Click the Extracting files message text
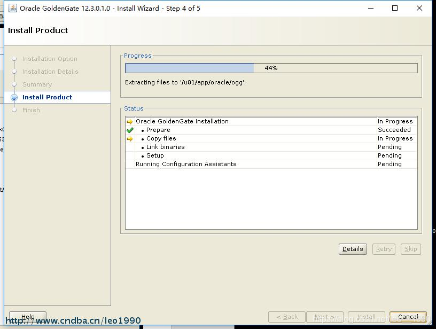436x329 pixels. pyautogui.click(x=185, y=83)
